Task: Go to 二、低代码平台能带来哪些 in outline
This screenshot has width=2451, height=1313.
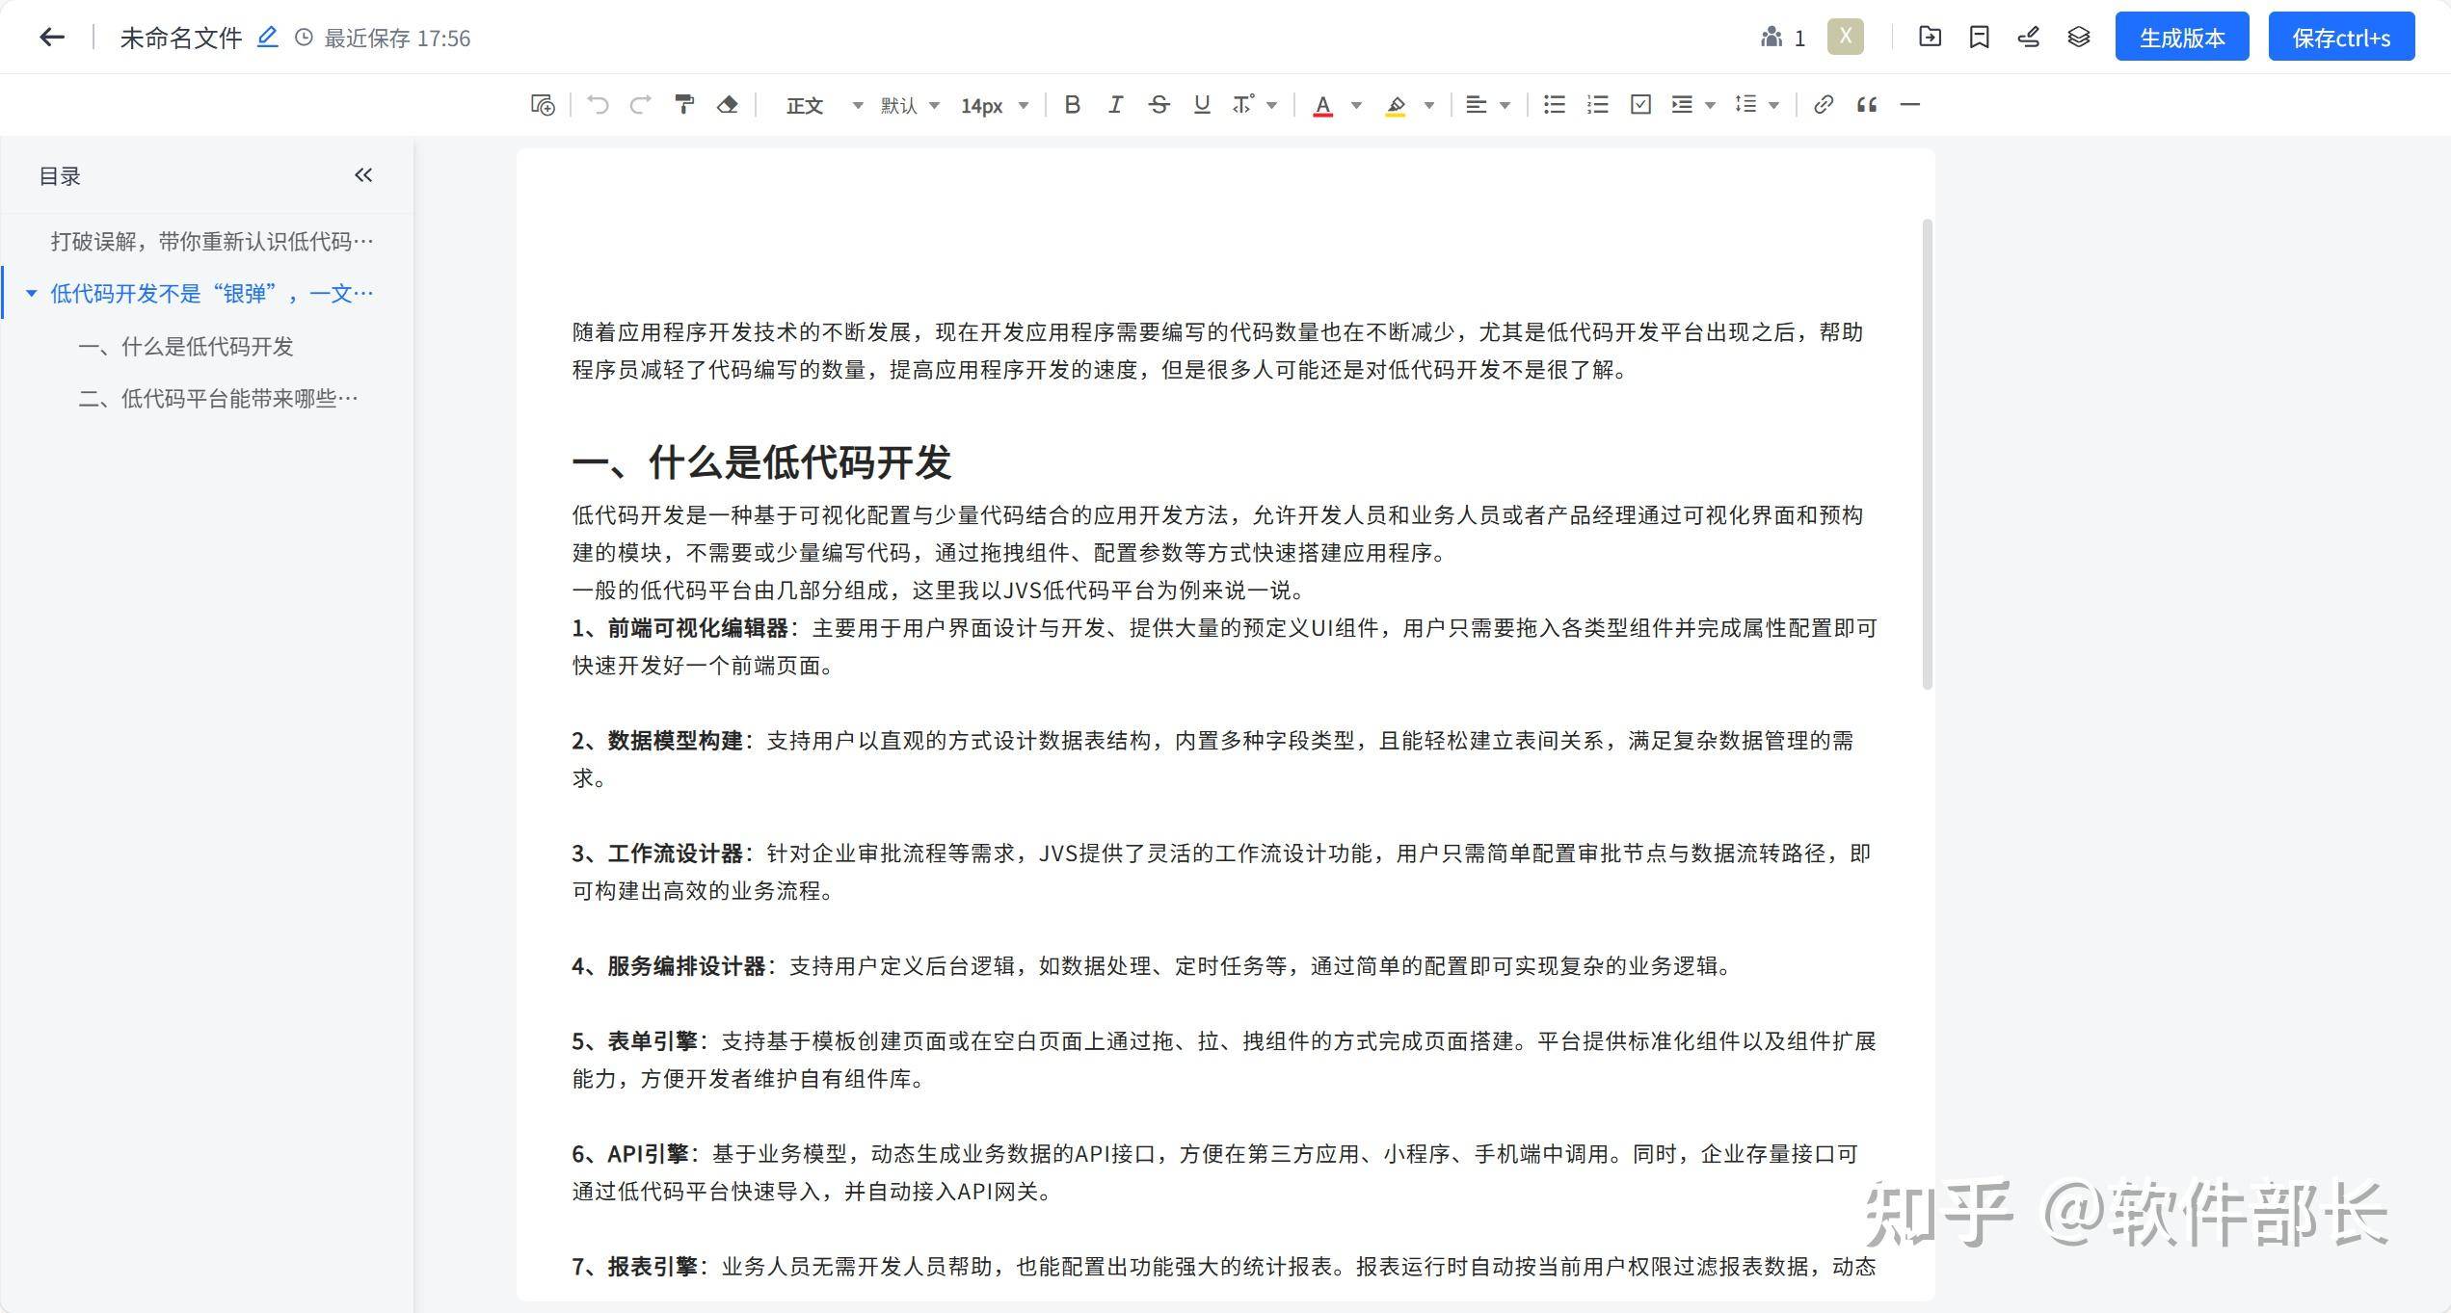Action: (x=219, y=398)
